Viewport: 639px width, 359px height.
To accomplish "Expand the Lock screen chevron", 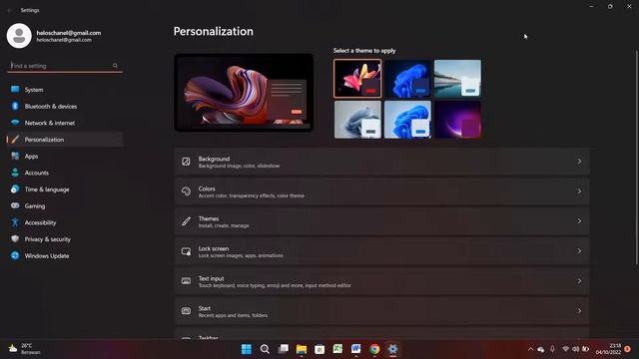I will point(579,251).
